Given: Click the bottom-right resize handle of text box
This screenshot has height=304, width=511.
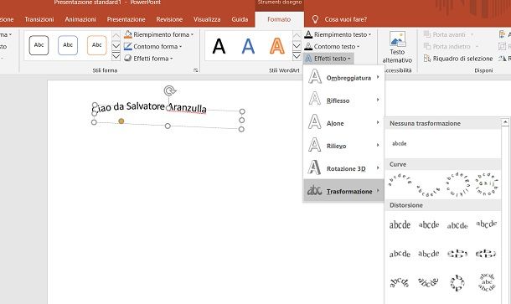Looking at the screenshot, I should click(x=241, y=129).
